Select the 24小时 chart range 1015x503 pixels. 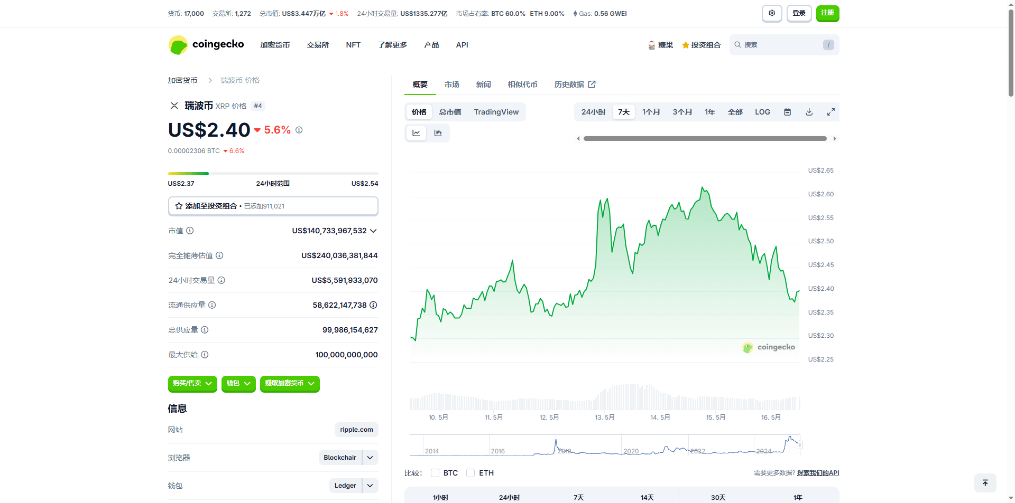click(593, 112)
